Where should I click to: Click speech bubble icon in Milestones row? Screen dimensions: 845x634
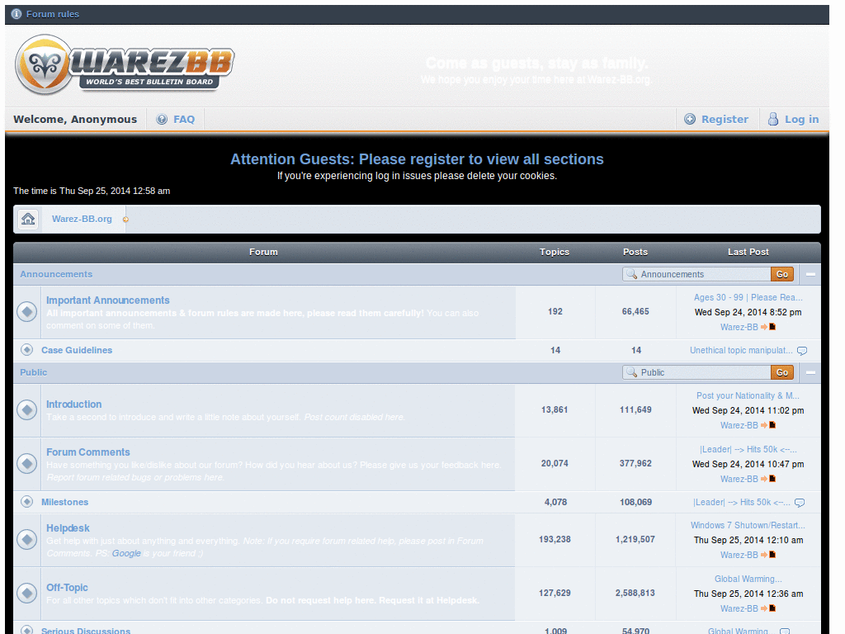[800, 503]
